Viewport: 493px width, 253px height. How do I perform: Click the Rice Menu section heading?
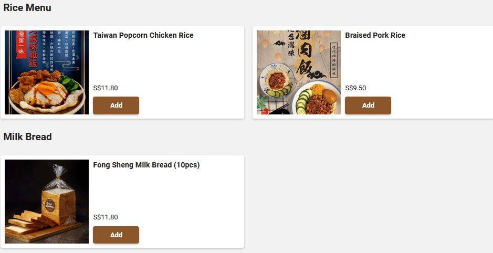pyautogui.click(x=27, y=8)
